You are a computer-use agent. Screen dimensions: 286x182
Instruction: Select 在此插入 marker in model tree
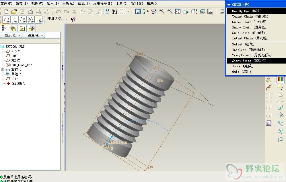click(x=16, y=83)
